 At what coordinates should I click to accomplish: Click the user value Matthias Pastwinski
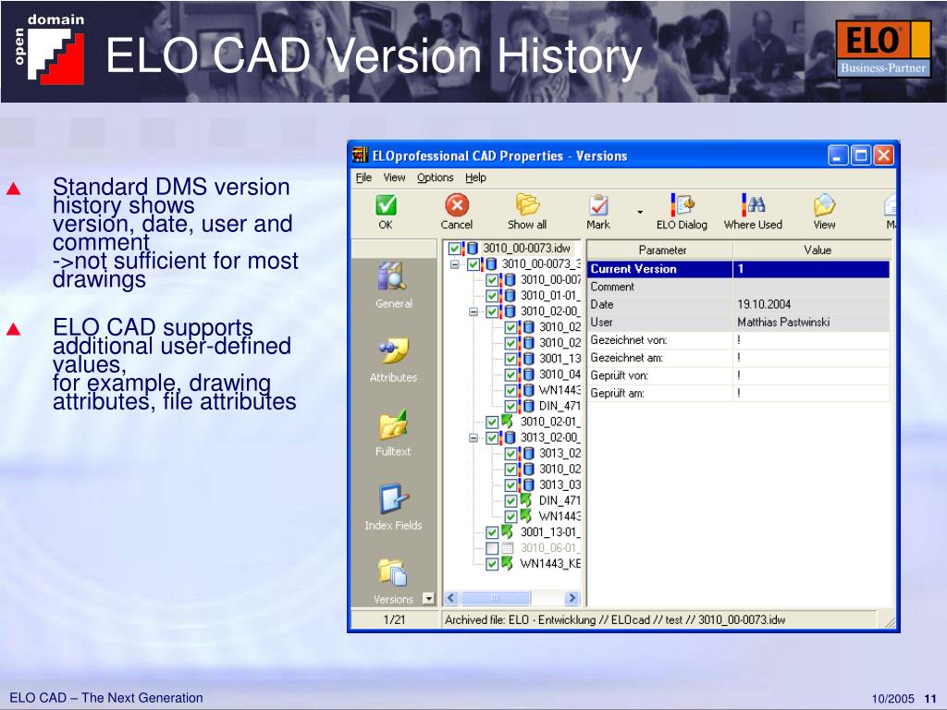point(782,322)
